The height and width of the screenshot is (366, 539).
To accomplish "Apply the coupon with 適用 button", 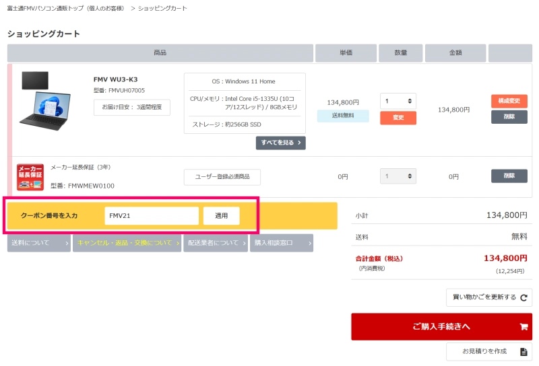I will pos(222,215).
